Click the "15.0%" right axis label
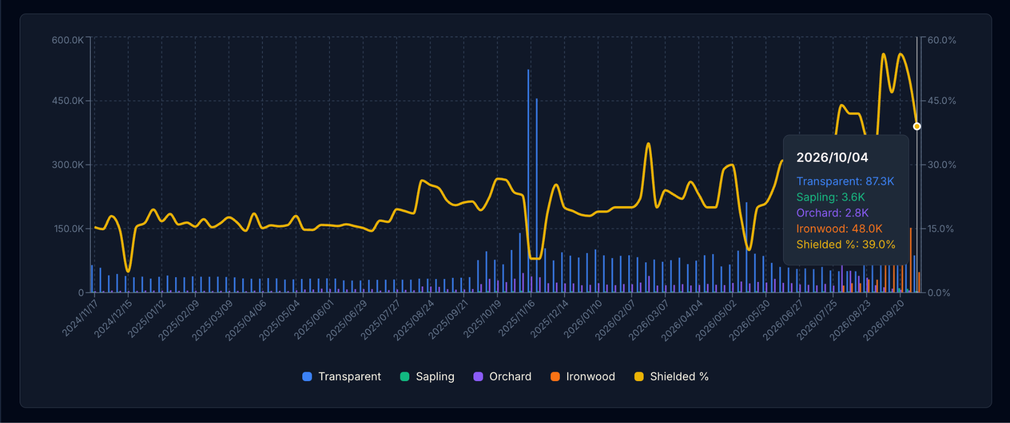The width and height of the screenshot is (1010, 423). pos(941,229)
